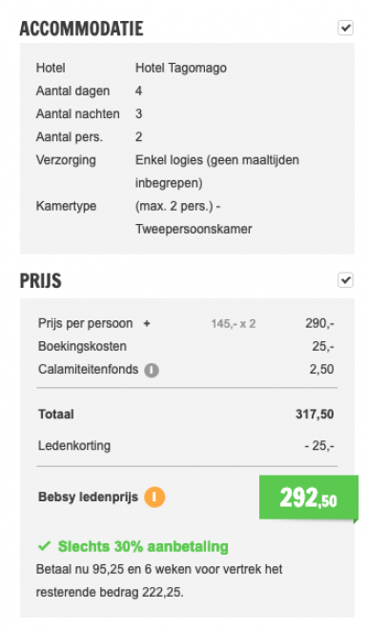Click the Hotel Tagomago name
Screen dimensions: 367x629
pos(181,68)
